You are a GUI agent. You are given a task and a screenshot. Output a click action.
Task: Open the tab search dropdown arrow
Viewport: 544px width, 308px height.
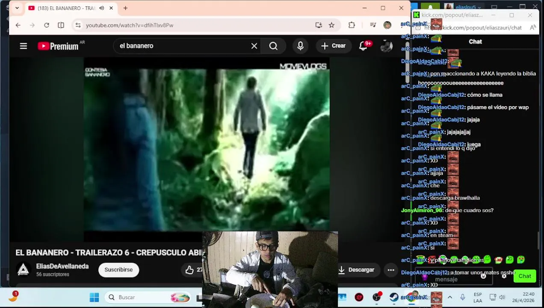point(17,8)
